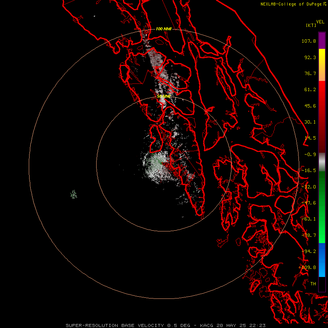Click the [KT] units label
This screenshot has width=328, height=328.
tap(311, 25)
